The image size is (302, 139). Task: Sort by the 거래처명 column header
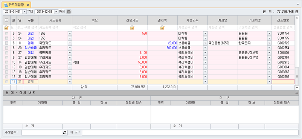click(255, 20)
